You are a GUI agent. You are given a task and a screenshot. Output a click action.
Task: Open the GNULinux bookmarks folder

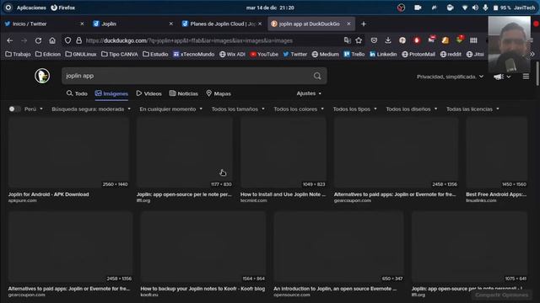tap(81, 54)
